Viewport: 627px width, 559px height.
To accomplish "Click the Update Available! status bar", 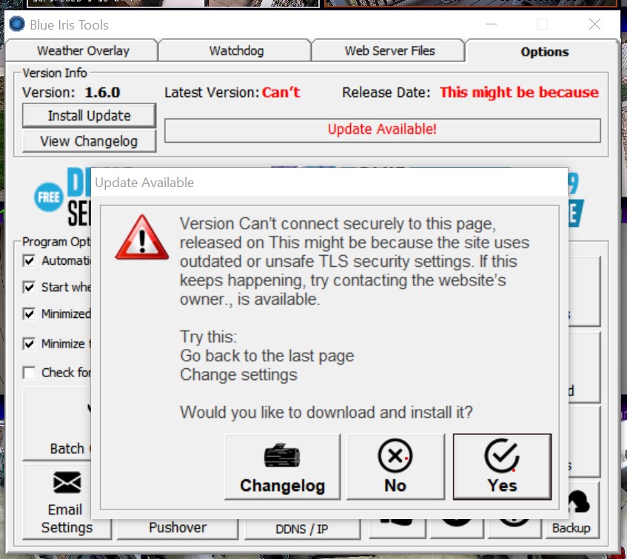I will pyautogui.click(x=382, y=130).
